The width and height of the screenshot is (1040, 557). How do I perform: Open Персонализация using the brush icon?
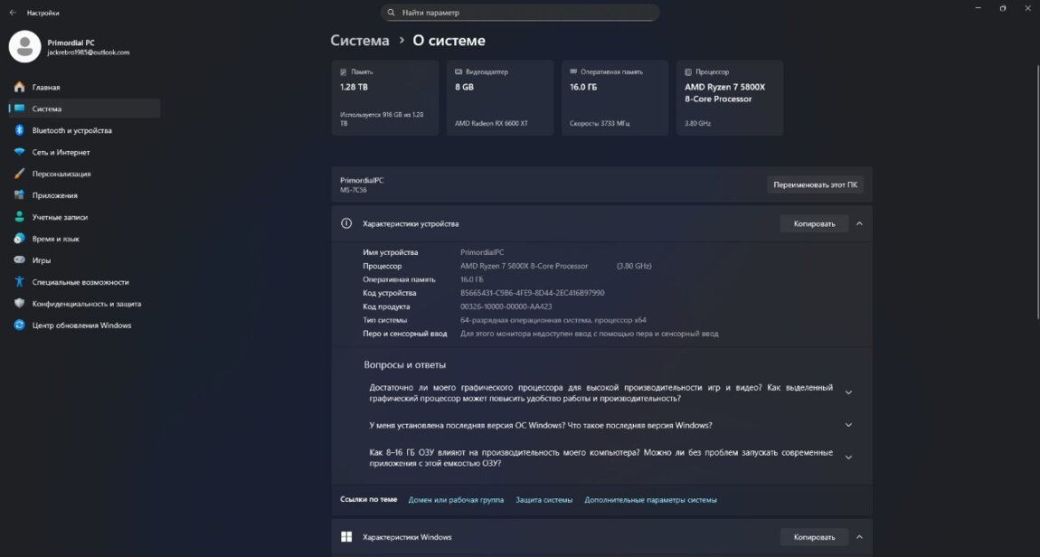(x=19, y=174)
